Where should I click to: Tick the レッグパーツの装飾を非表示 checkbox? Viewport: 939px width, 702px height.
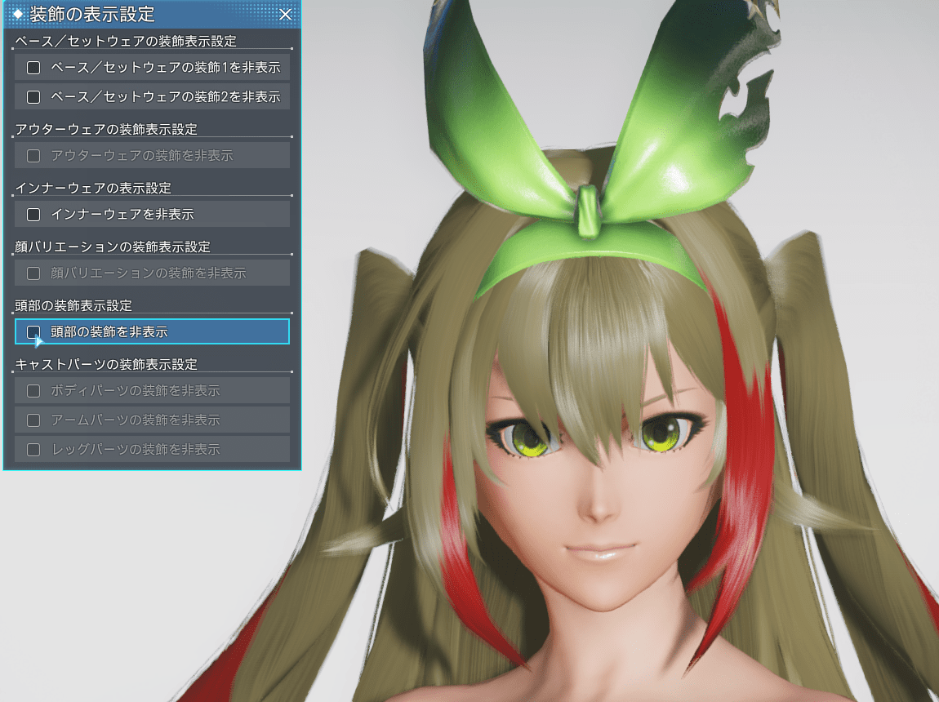pos(33,449)
